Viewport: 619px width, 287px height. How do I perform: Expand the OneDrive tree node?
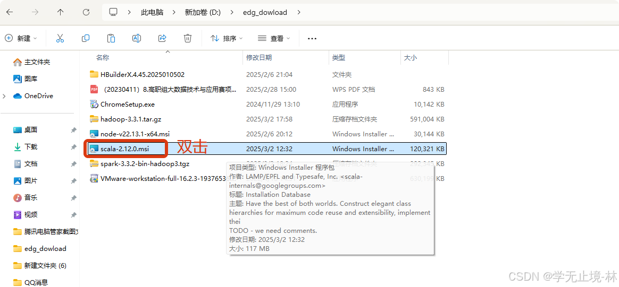coord(4,96)
